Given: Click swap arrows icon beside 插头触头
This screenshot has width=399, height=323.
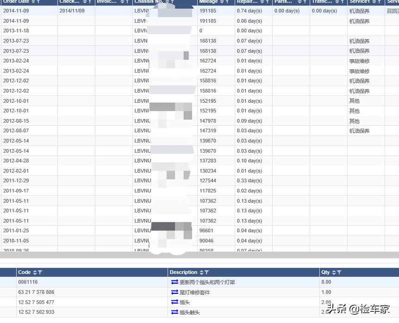Looking at the screenshot, I should (175, 312).
